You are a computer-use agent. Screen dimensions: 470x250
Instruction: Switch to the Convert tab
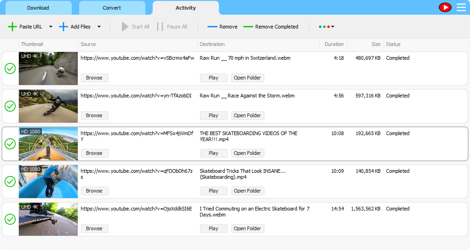click(x=112, y=8)
